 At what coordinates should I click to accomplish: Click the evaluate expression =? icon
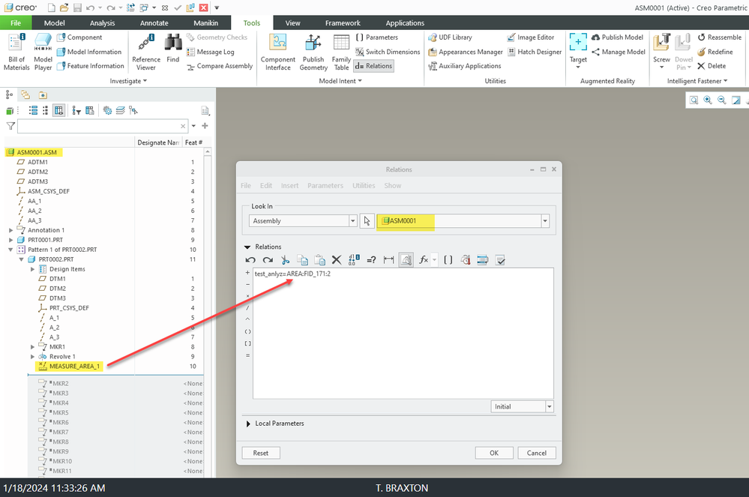pos(371,259)
